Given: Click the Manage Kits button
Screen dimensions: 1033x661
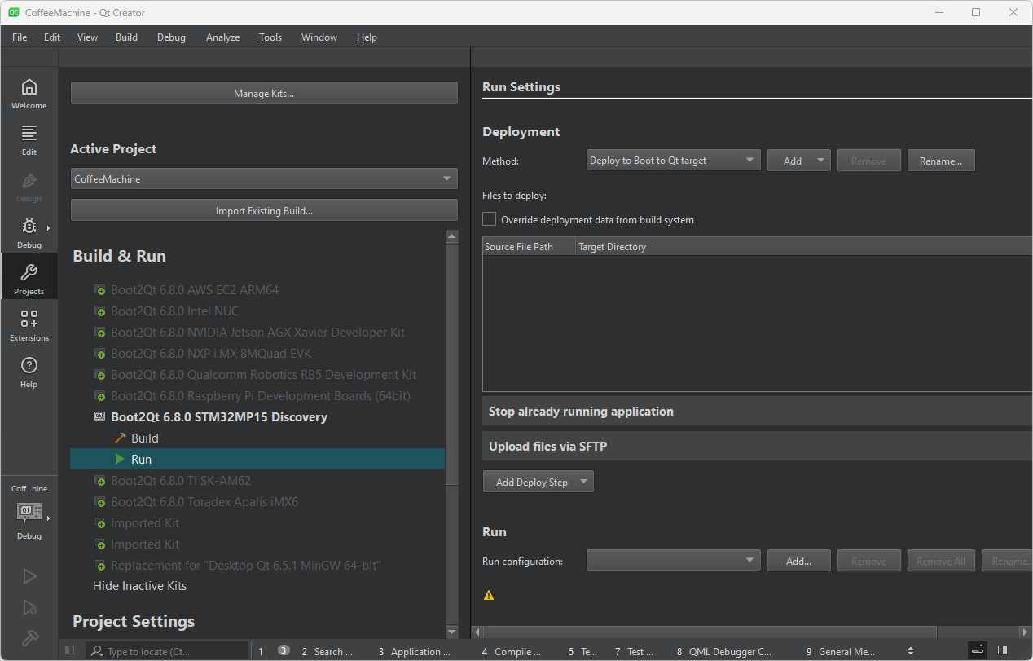Looking at the screenshot, I should pyautogui.click(x=263, y=93).
